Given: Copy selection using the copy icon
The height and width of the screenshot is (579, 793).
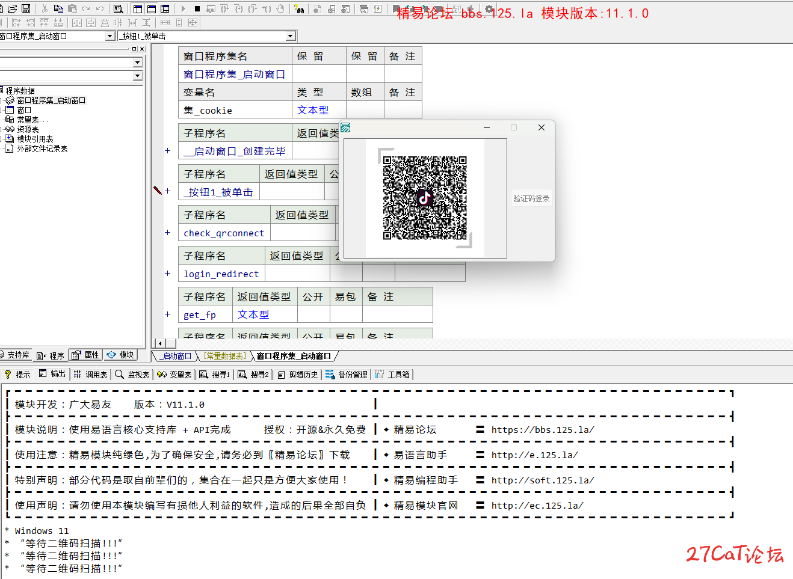Looking at the screenshot, I should click(x=58, y=8).
